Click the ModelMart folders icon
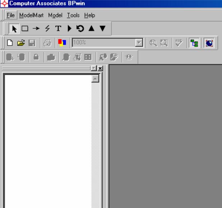The image size is (222, 208). point(51,57)
